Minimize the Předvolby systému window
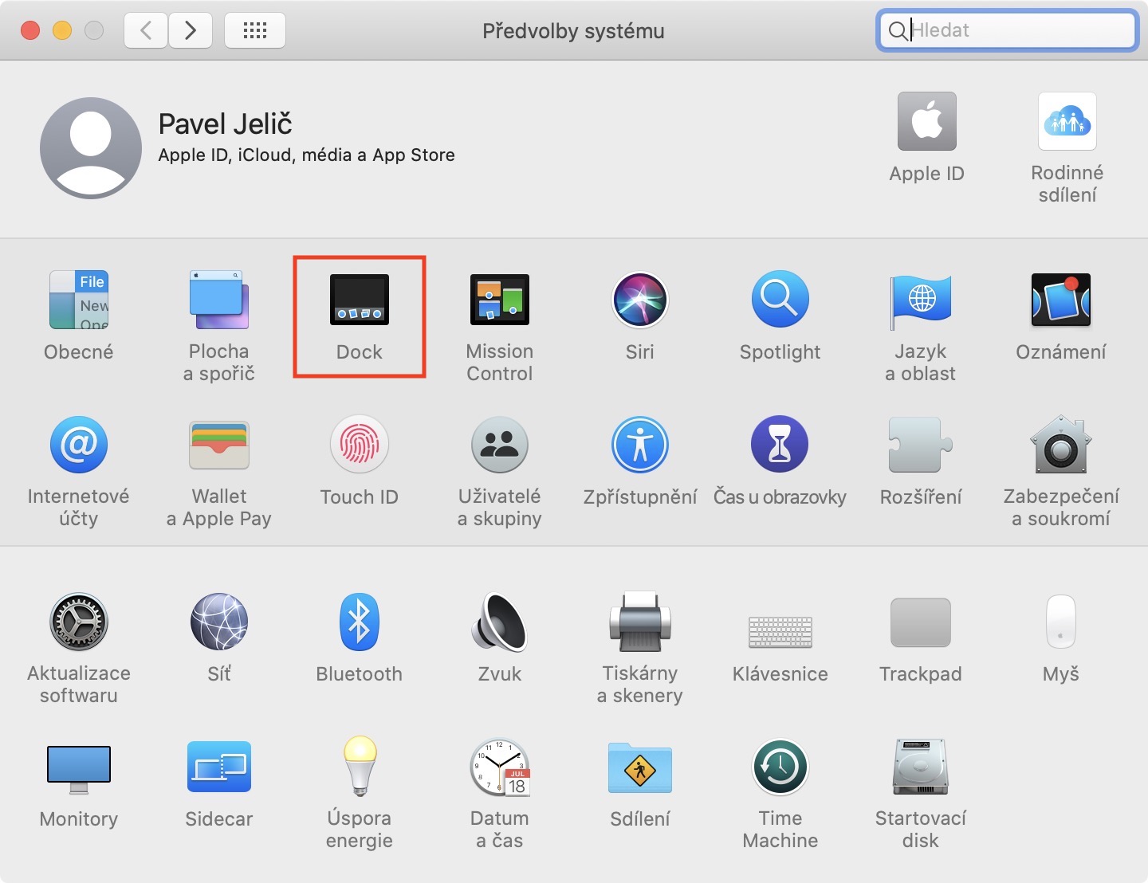This screenshot has height=883, width=1148. click(62, 30)
